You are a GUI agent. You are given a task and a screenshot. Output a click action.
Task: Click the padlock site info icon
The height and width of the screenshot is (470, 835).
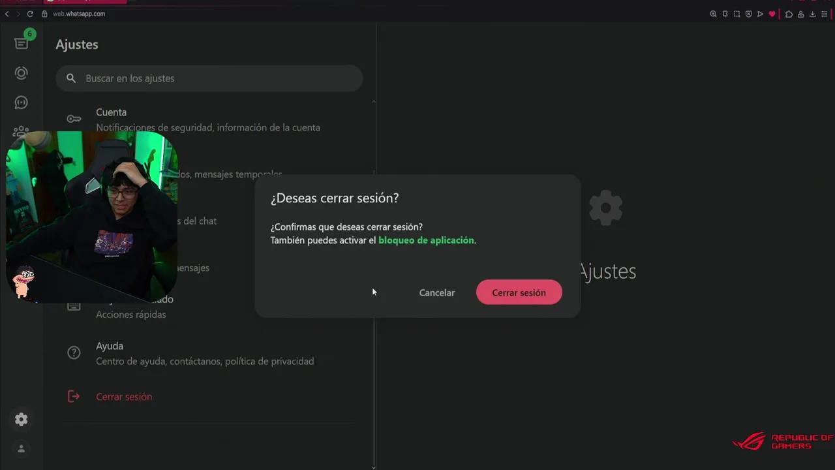44,14
